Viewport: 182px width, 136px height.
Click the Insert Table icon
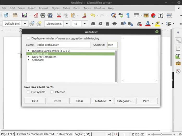(x=136, y=15)
